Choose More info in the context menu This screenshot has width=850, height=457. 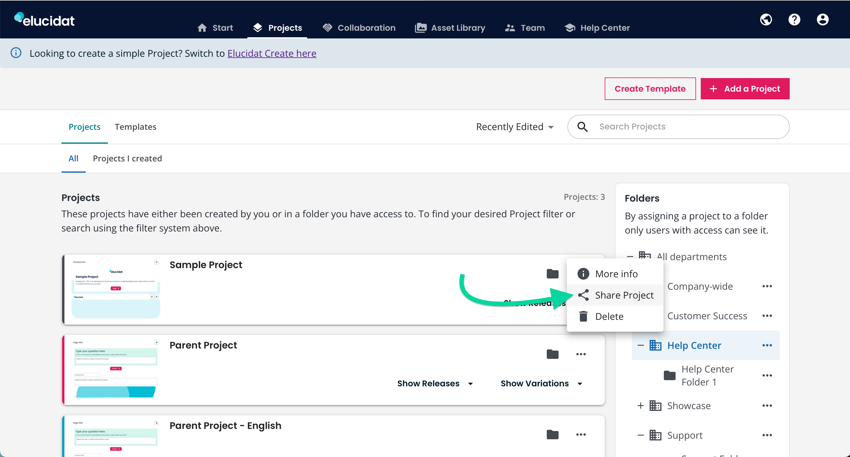(615, 273)
